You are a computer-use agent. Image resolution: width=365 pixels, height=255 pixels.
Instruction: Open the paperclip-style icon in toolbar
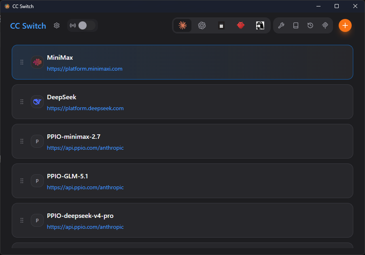[x=325, y=25]
